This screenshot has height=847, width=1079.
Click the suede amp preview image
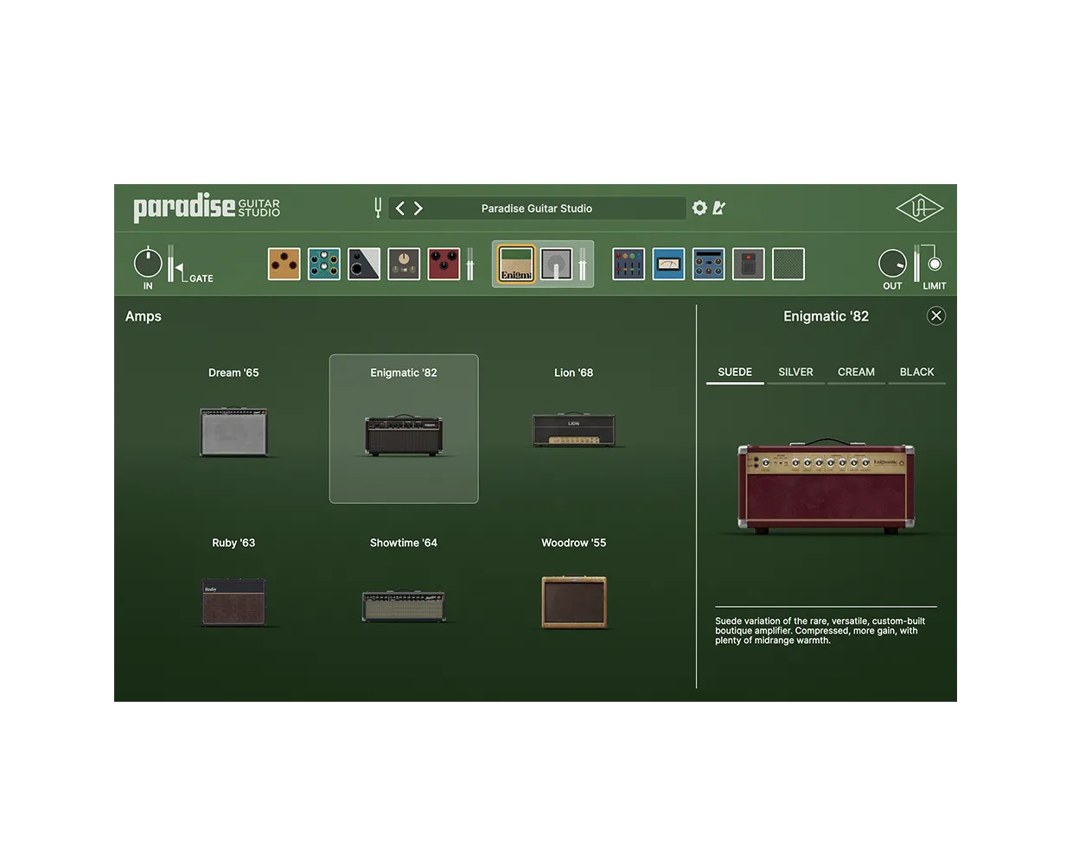click(x=826, y=487)
